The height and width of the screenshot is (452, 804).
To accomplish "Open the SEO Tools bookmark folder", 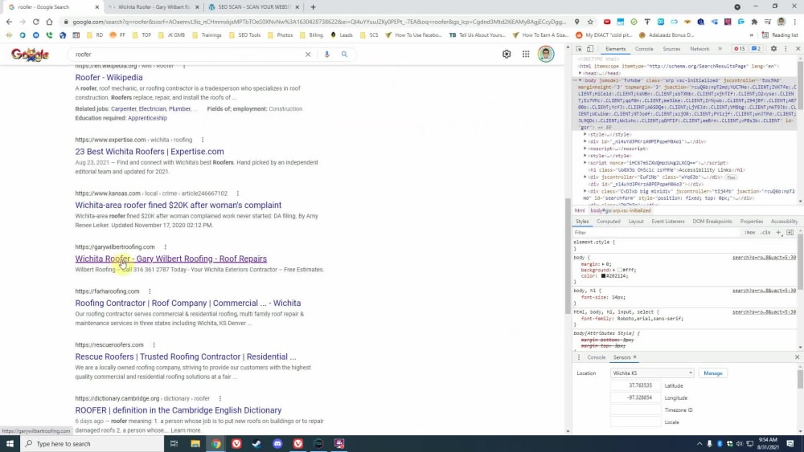I will [x=244, y=35].
